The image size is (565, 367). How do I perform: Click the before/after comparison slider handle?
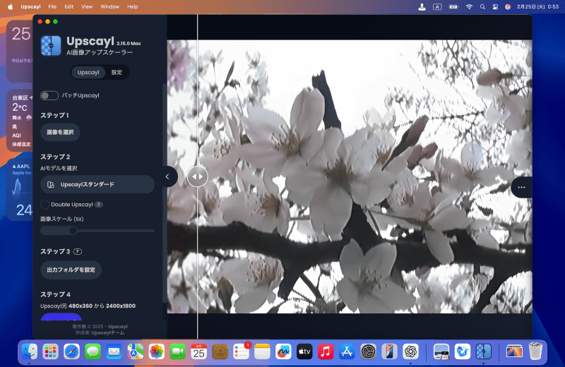point(198,176)
